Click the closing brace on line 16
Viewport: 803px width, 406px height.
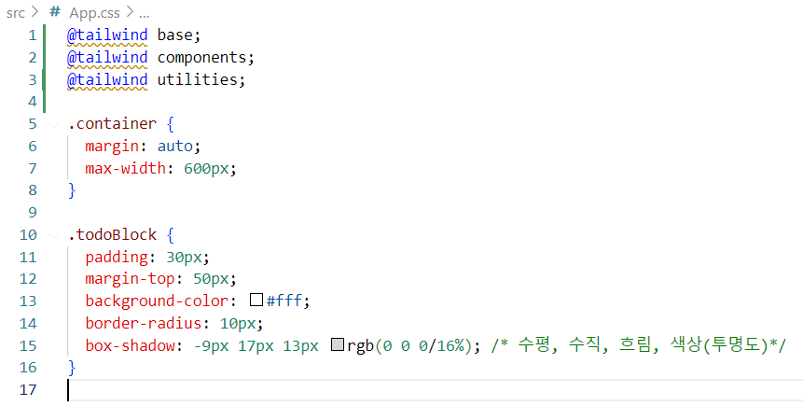[x=72, y=368]
